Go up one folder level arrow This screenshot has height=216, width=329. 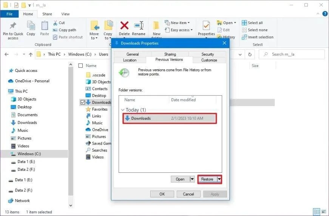click(31, 55)
